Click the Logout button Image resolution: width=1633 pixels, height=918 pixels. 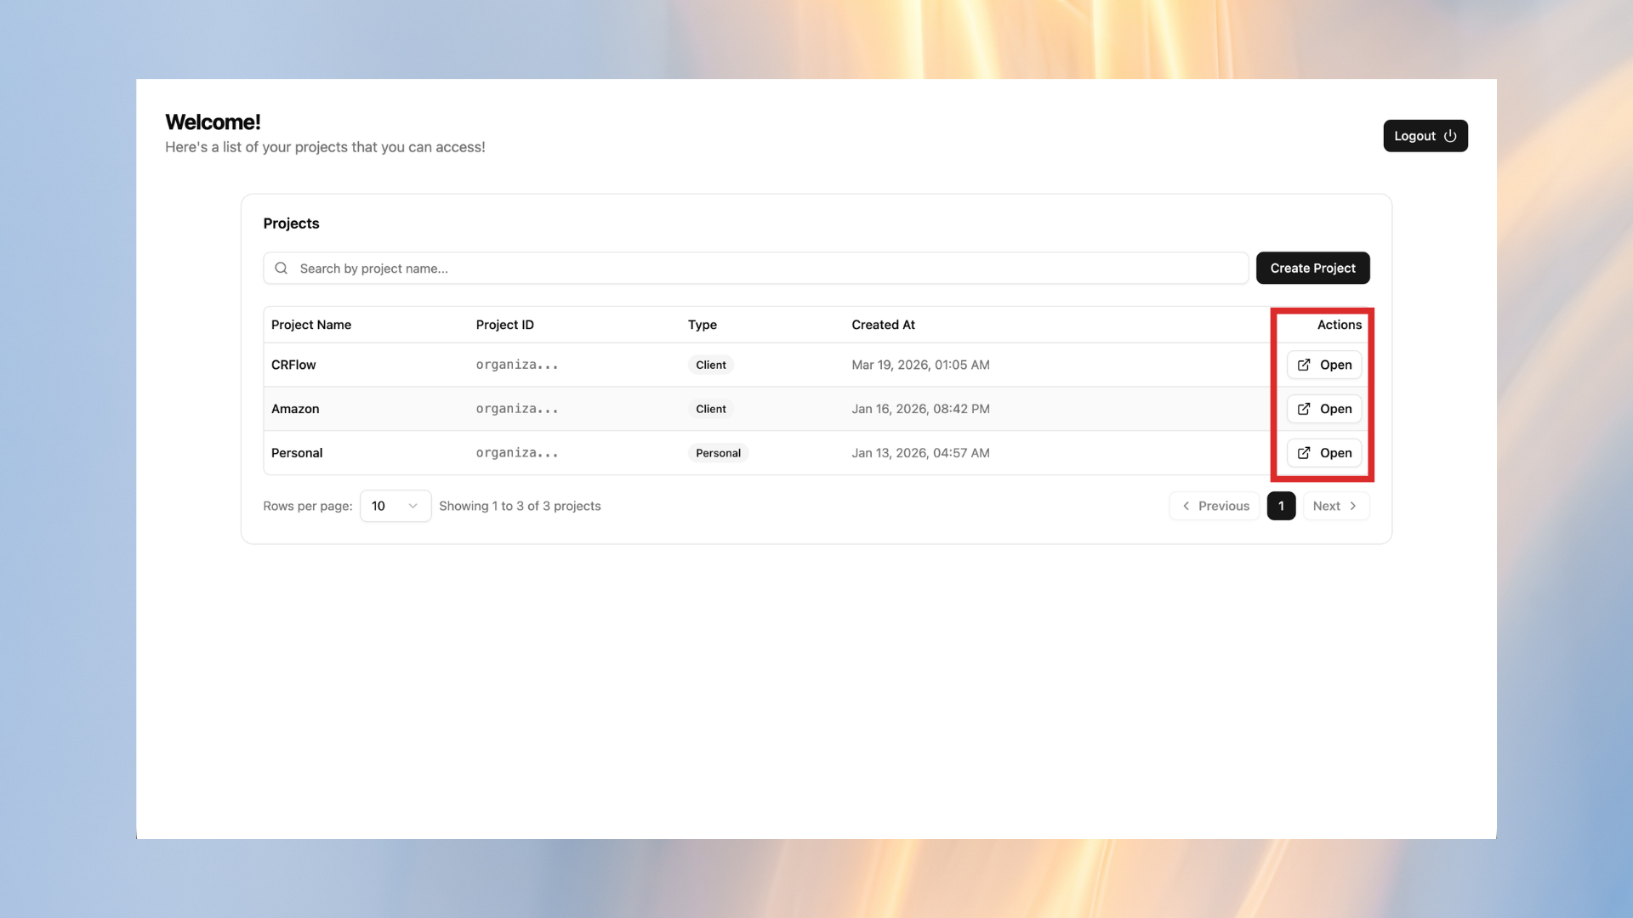[x=1425, y=136]
